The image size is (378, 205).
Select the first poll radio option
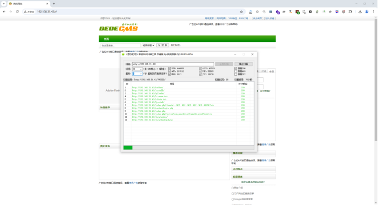(233, 188)
